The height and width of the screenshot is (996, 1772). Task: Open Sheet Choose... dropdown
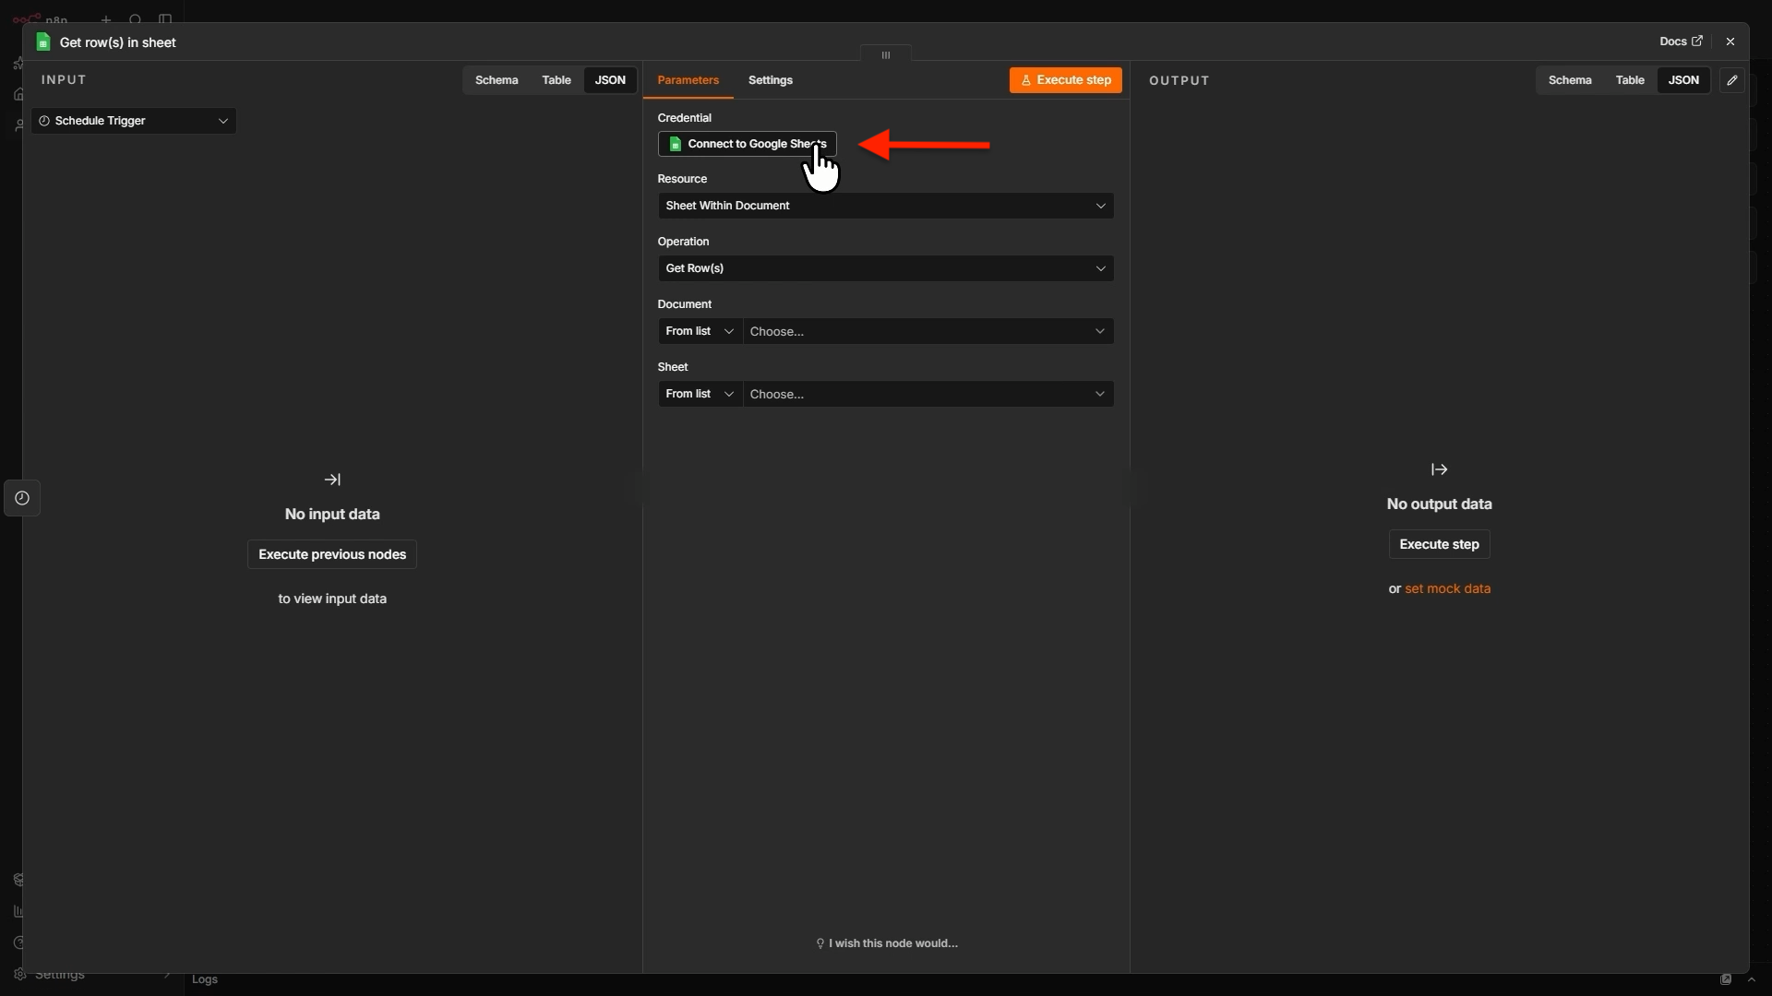(928, 394)
